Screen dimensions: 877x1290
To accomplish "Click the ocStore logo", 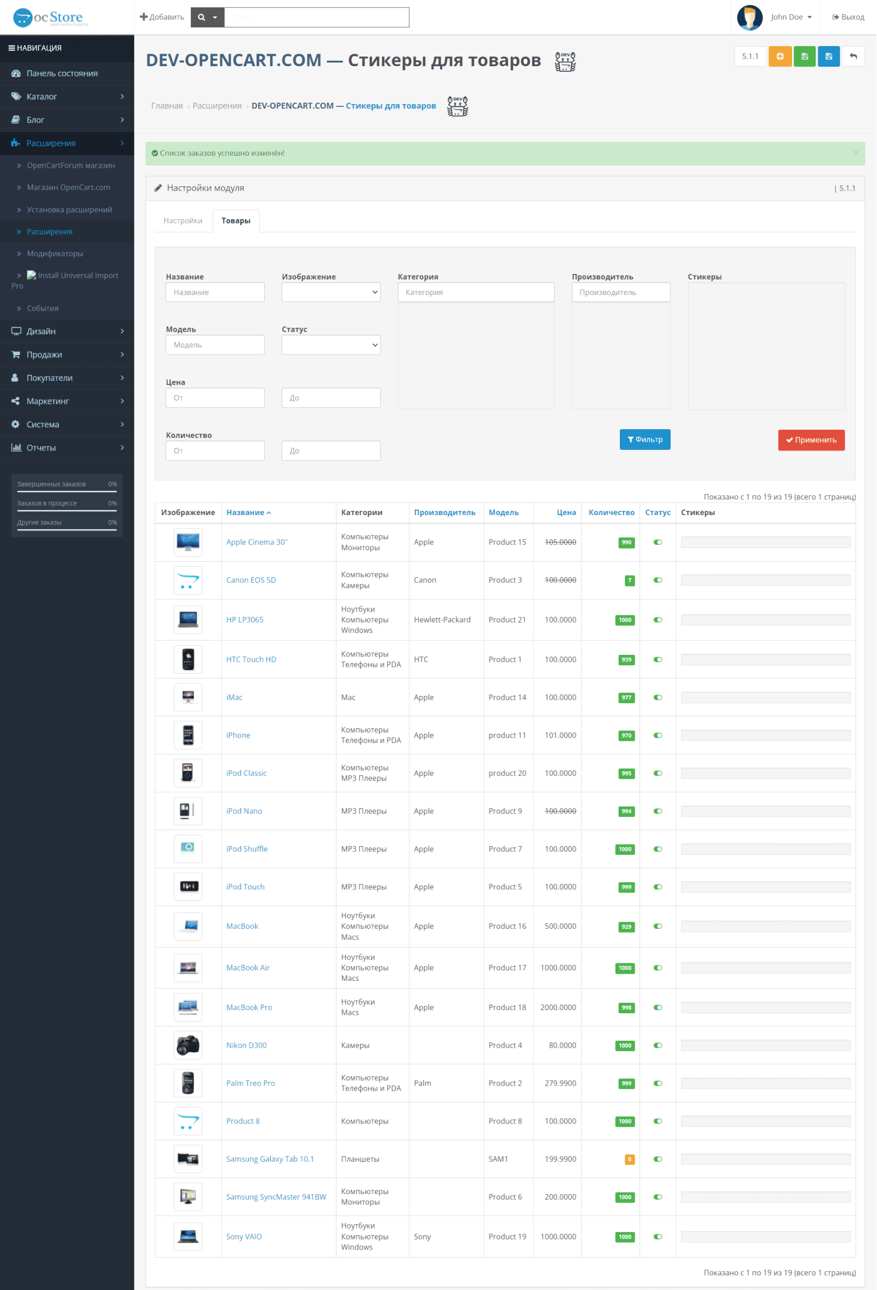I will pyautogui.click(x=50, y=17).
